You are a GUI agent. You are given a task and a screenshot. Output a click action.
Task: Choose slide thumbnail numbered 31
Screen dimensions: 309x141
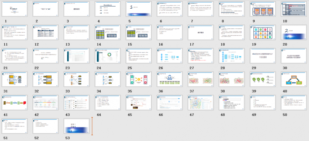pos(15,79)
